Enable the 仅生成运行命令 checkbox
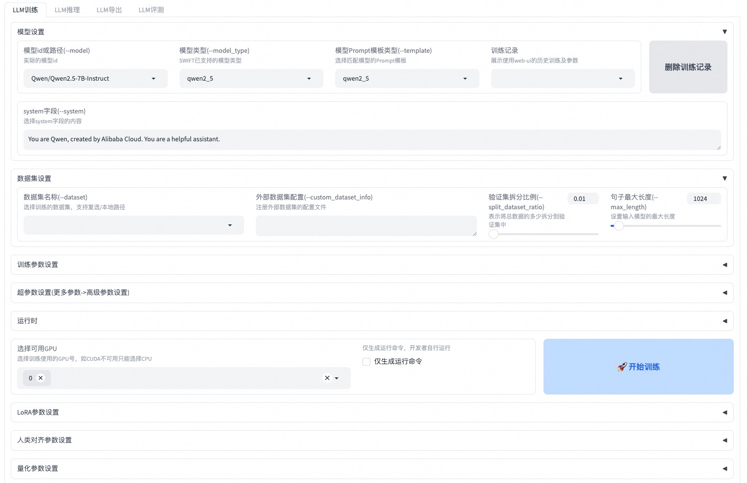Viewport: 747px width, 483px height. pos(366,362)
